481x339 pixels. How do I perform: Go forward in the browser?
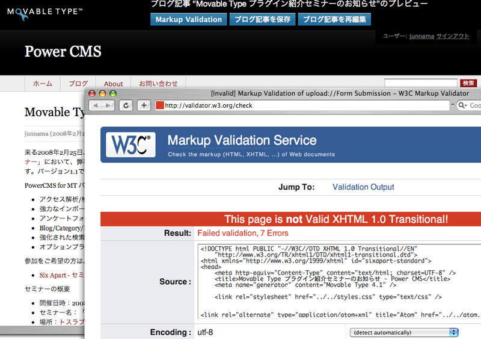pos(108,105)
